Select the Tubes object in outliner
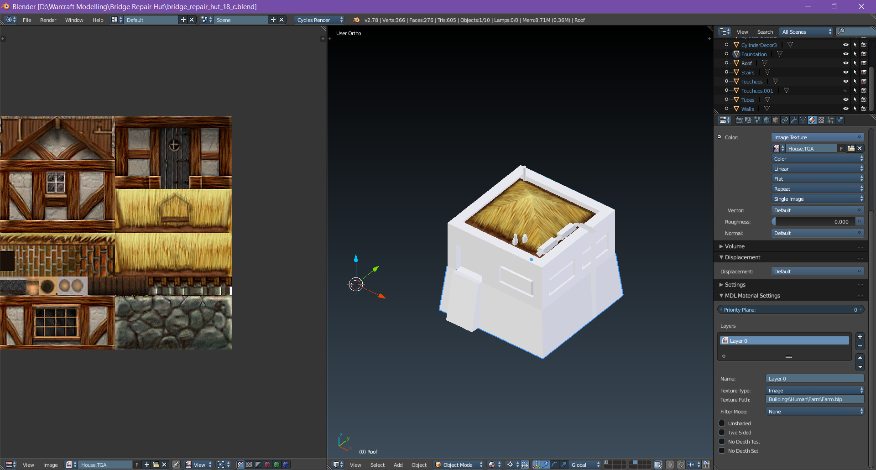 coord(748,100)
